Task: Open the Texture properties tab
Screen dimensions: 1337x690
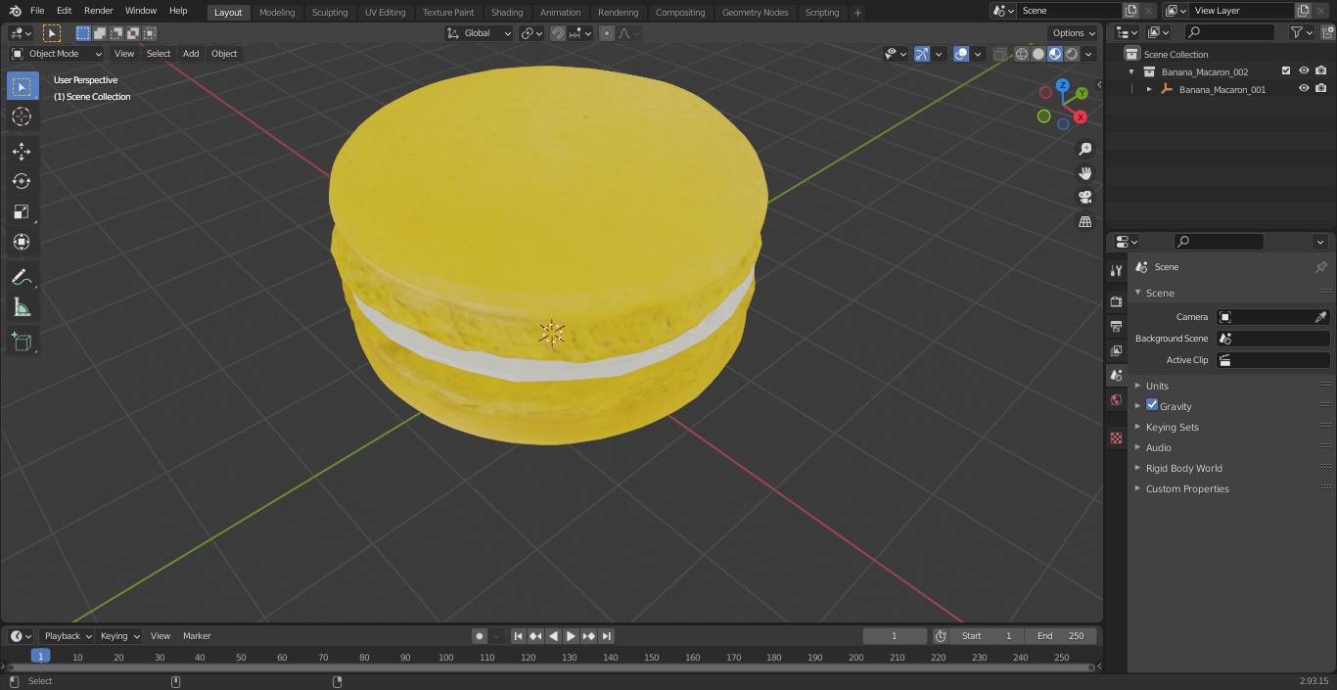Action: [1116, 437]
